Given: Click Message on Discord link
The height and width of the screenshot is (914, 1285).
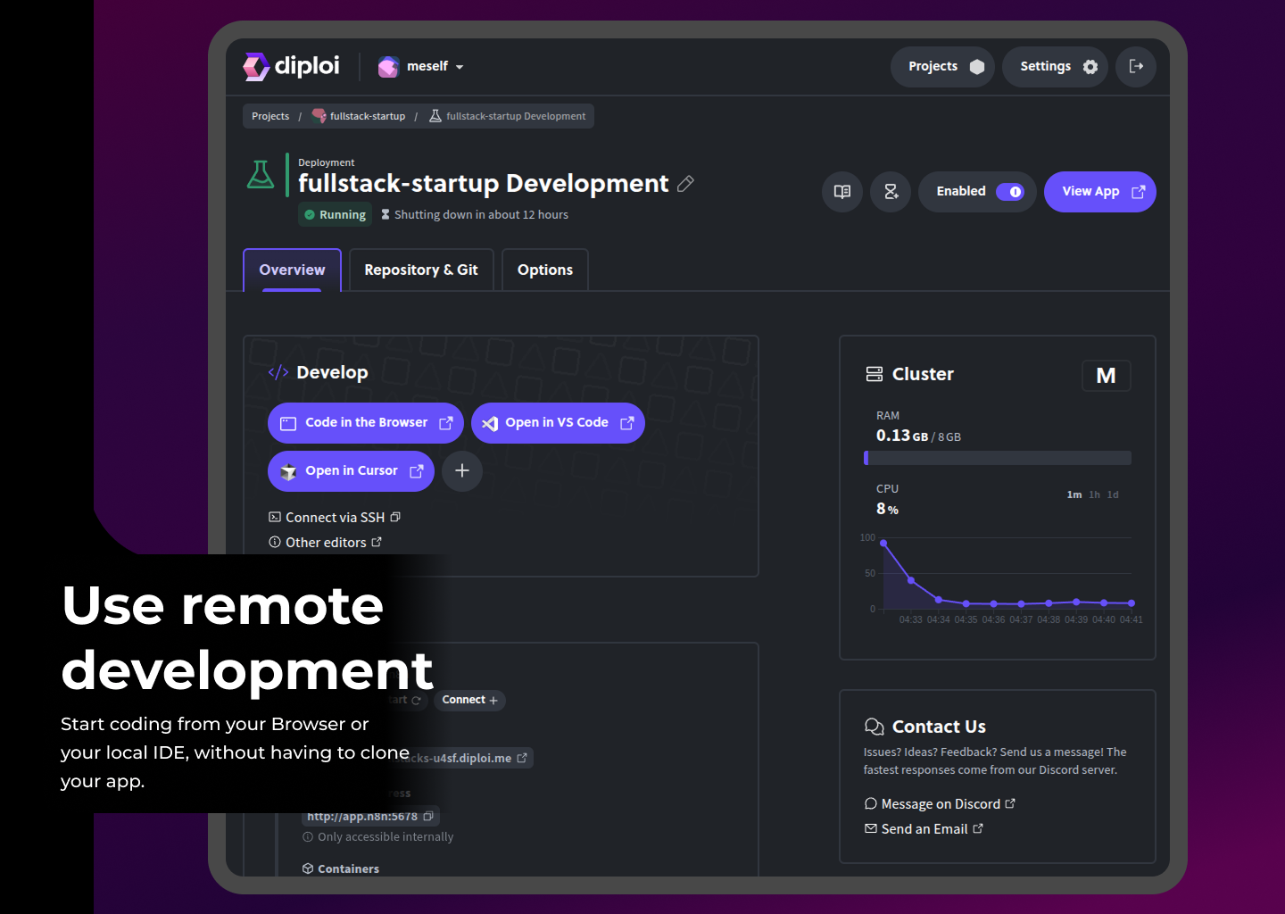Looking at the screenshot, I should click(940, 804).
